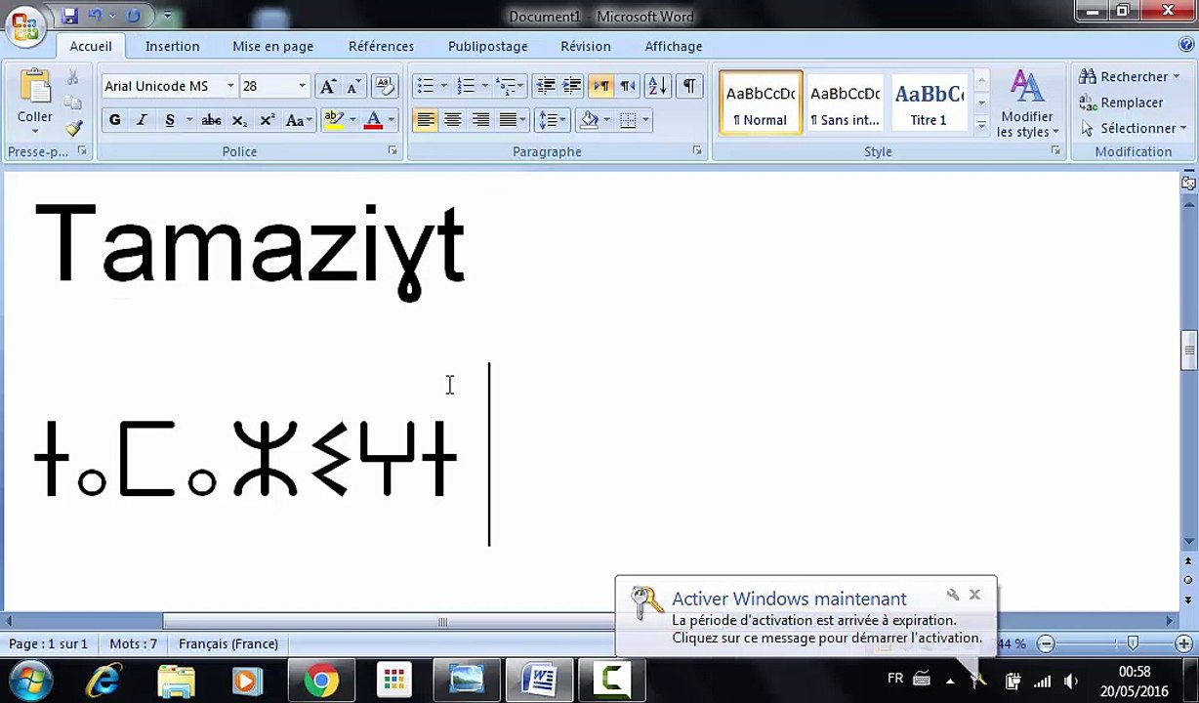Screen dimensions: 1199x703
Task: Apply numbered list
Action: click(466, 86)
